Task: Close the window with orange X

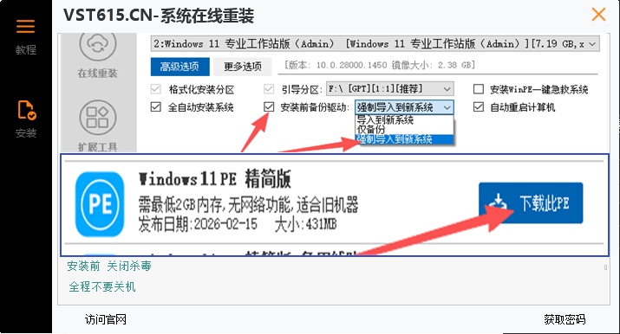Action: click(598, 15)
